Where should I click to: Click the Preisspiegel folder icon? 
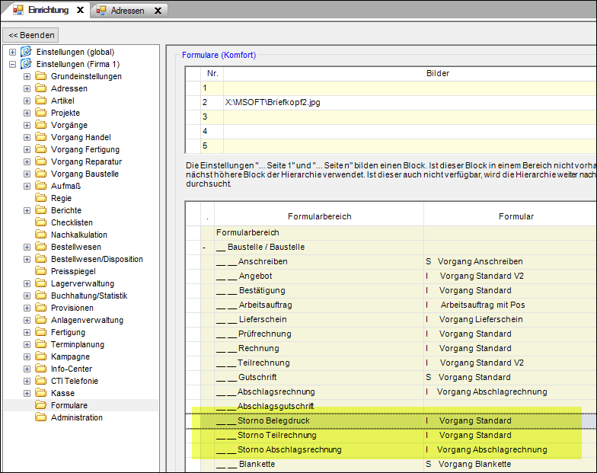40,271
